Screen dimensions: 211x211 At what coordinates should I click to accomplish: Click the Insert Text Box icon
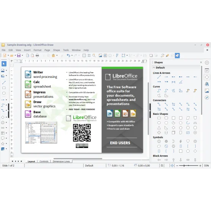(105, 56)
